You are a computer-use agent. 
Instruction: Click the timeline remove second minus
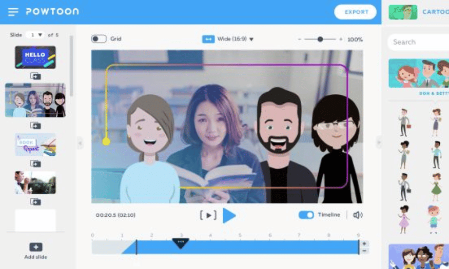(x=364, y=251)
